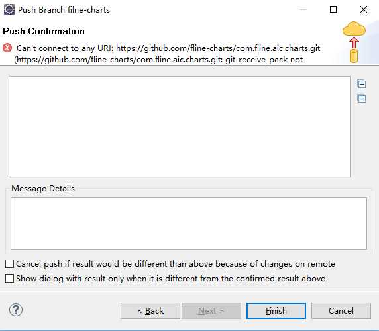
Task: Go to the previous page with Back
Action: pos(150,310)
